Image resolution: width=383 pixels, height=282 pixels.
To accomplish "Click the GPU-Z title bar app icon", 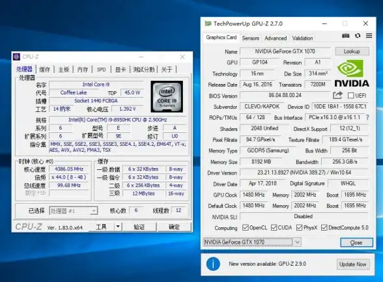I will coord(208,23).
